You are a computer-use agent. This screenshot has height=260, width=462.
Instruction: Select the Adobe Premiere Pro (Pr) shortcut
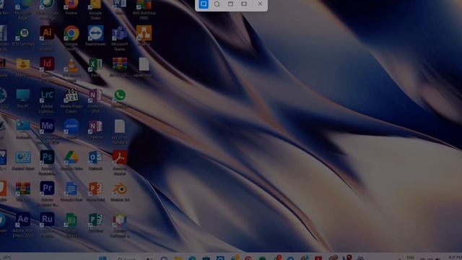(47, 194)
